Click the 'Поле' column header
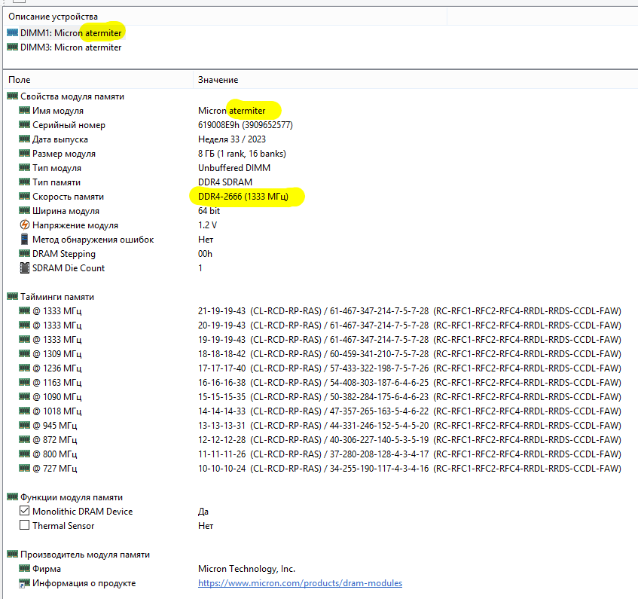The width and height of the screenshot is (638, 599). [19, 80]
